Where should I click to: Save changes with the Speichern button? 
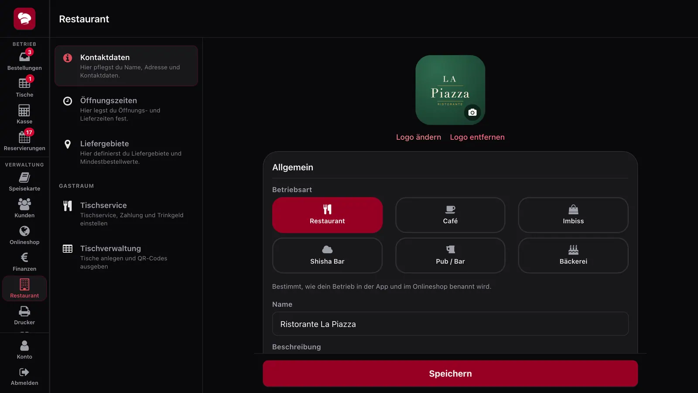[x=450, y=373]
